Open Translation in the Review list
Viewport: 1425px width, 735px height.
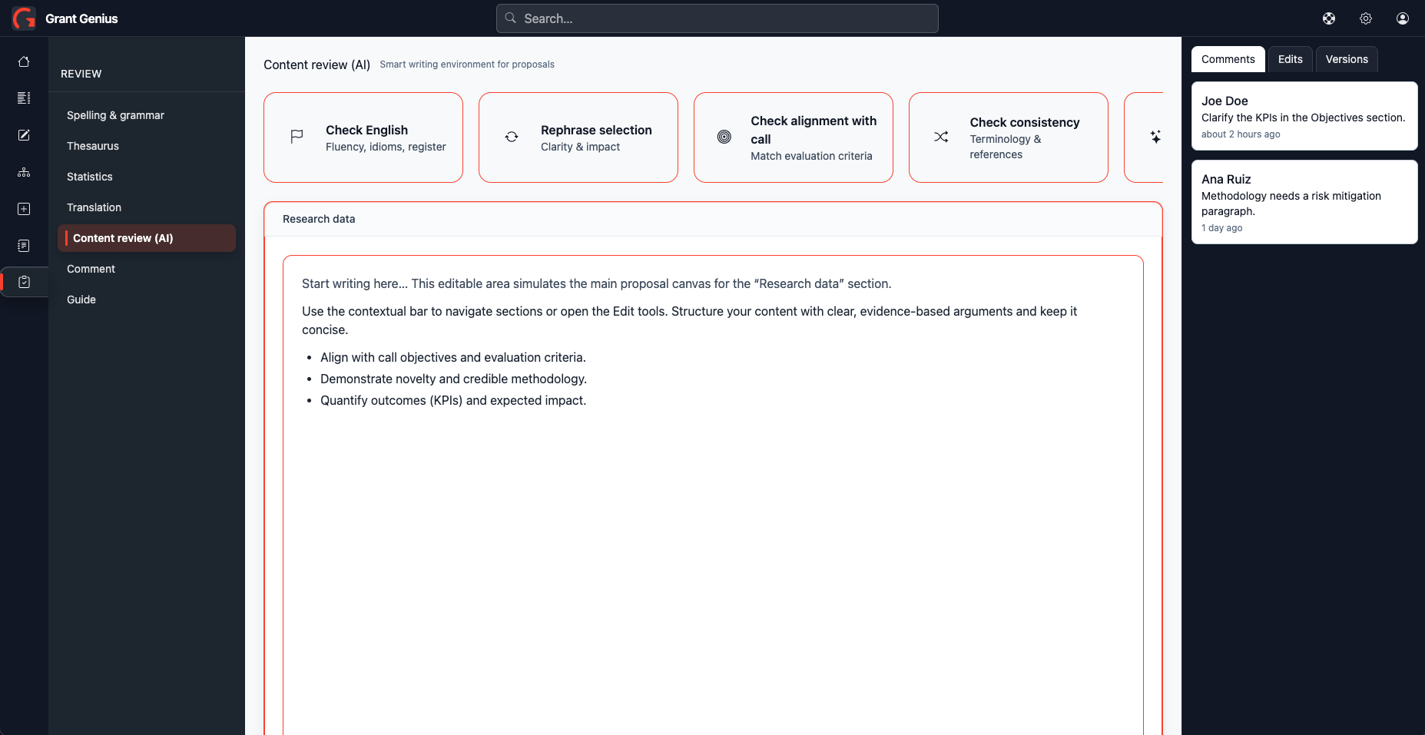[x=94, y=207]
